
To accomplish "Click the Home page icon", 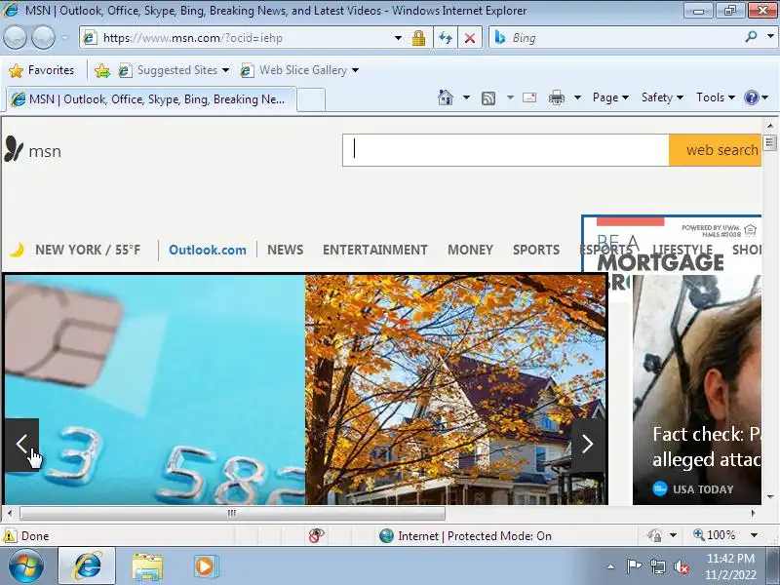I will click(446, 97).
